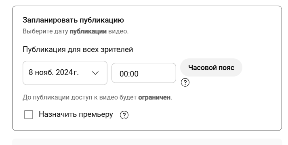The image size is (288, 145).
Task: Select the Назначить премьеру label text
Action: point(76,115)
